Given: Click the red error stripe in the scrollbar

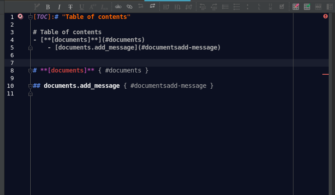Looking at the screenshot, I should pyautogui.click(x=326, y=74).
